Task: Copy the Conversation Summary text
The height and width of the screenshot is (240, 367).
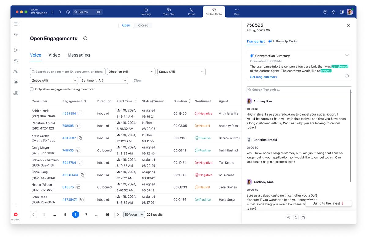Action: (x=347, y=76)
